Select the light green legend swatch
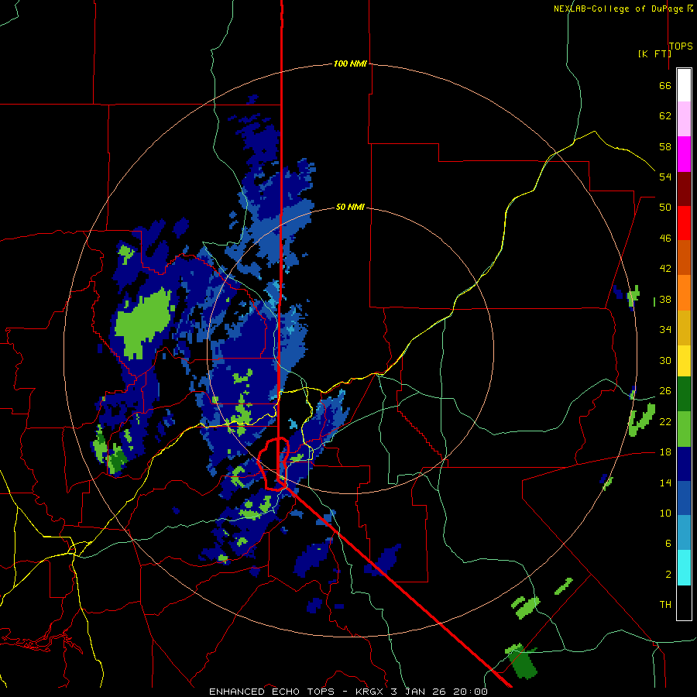Viewport: 697px width, 697px height. point(684,429)
